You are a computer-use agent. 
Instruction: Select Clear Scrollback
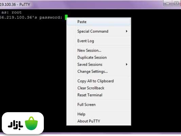99,88
